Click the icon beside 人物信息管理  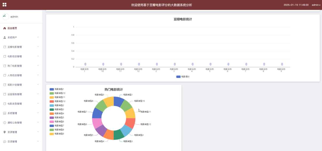5,75
